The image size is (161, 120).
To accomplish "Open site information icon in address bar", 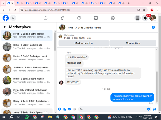I will click(22, 10).
